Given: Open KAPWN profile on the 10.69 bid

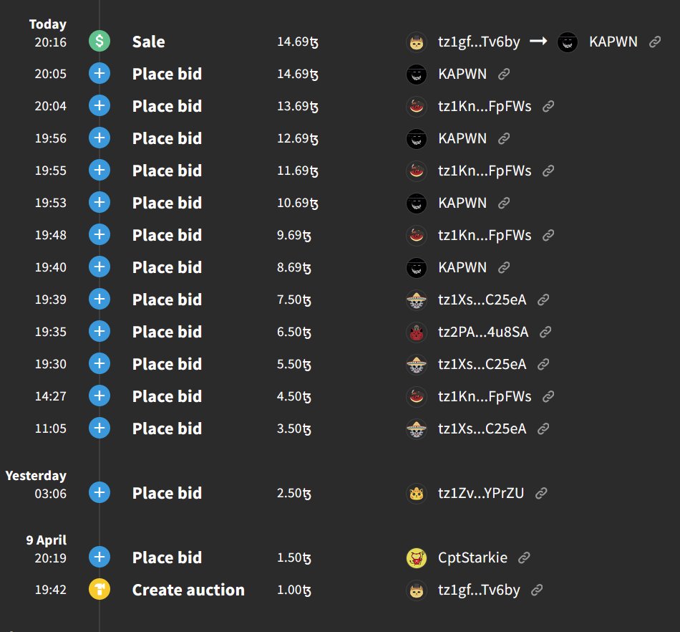Looking at the screenshot, I should pos(462,203).
